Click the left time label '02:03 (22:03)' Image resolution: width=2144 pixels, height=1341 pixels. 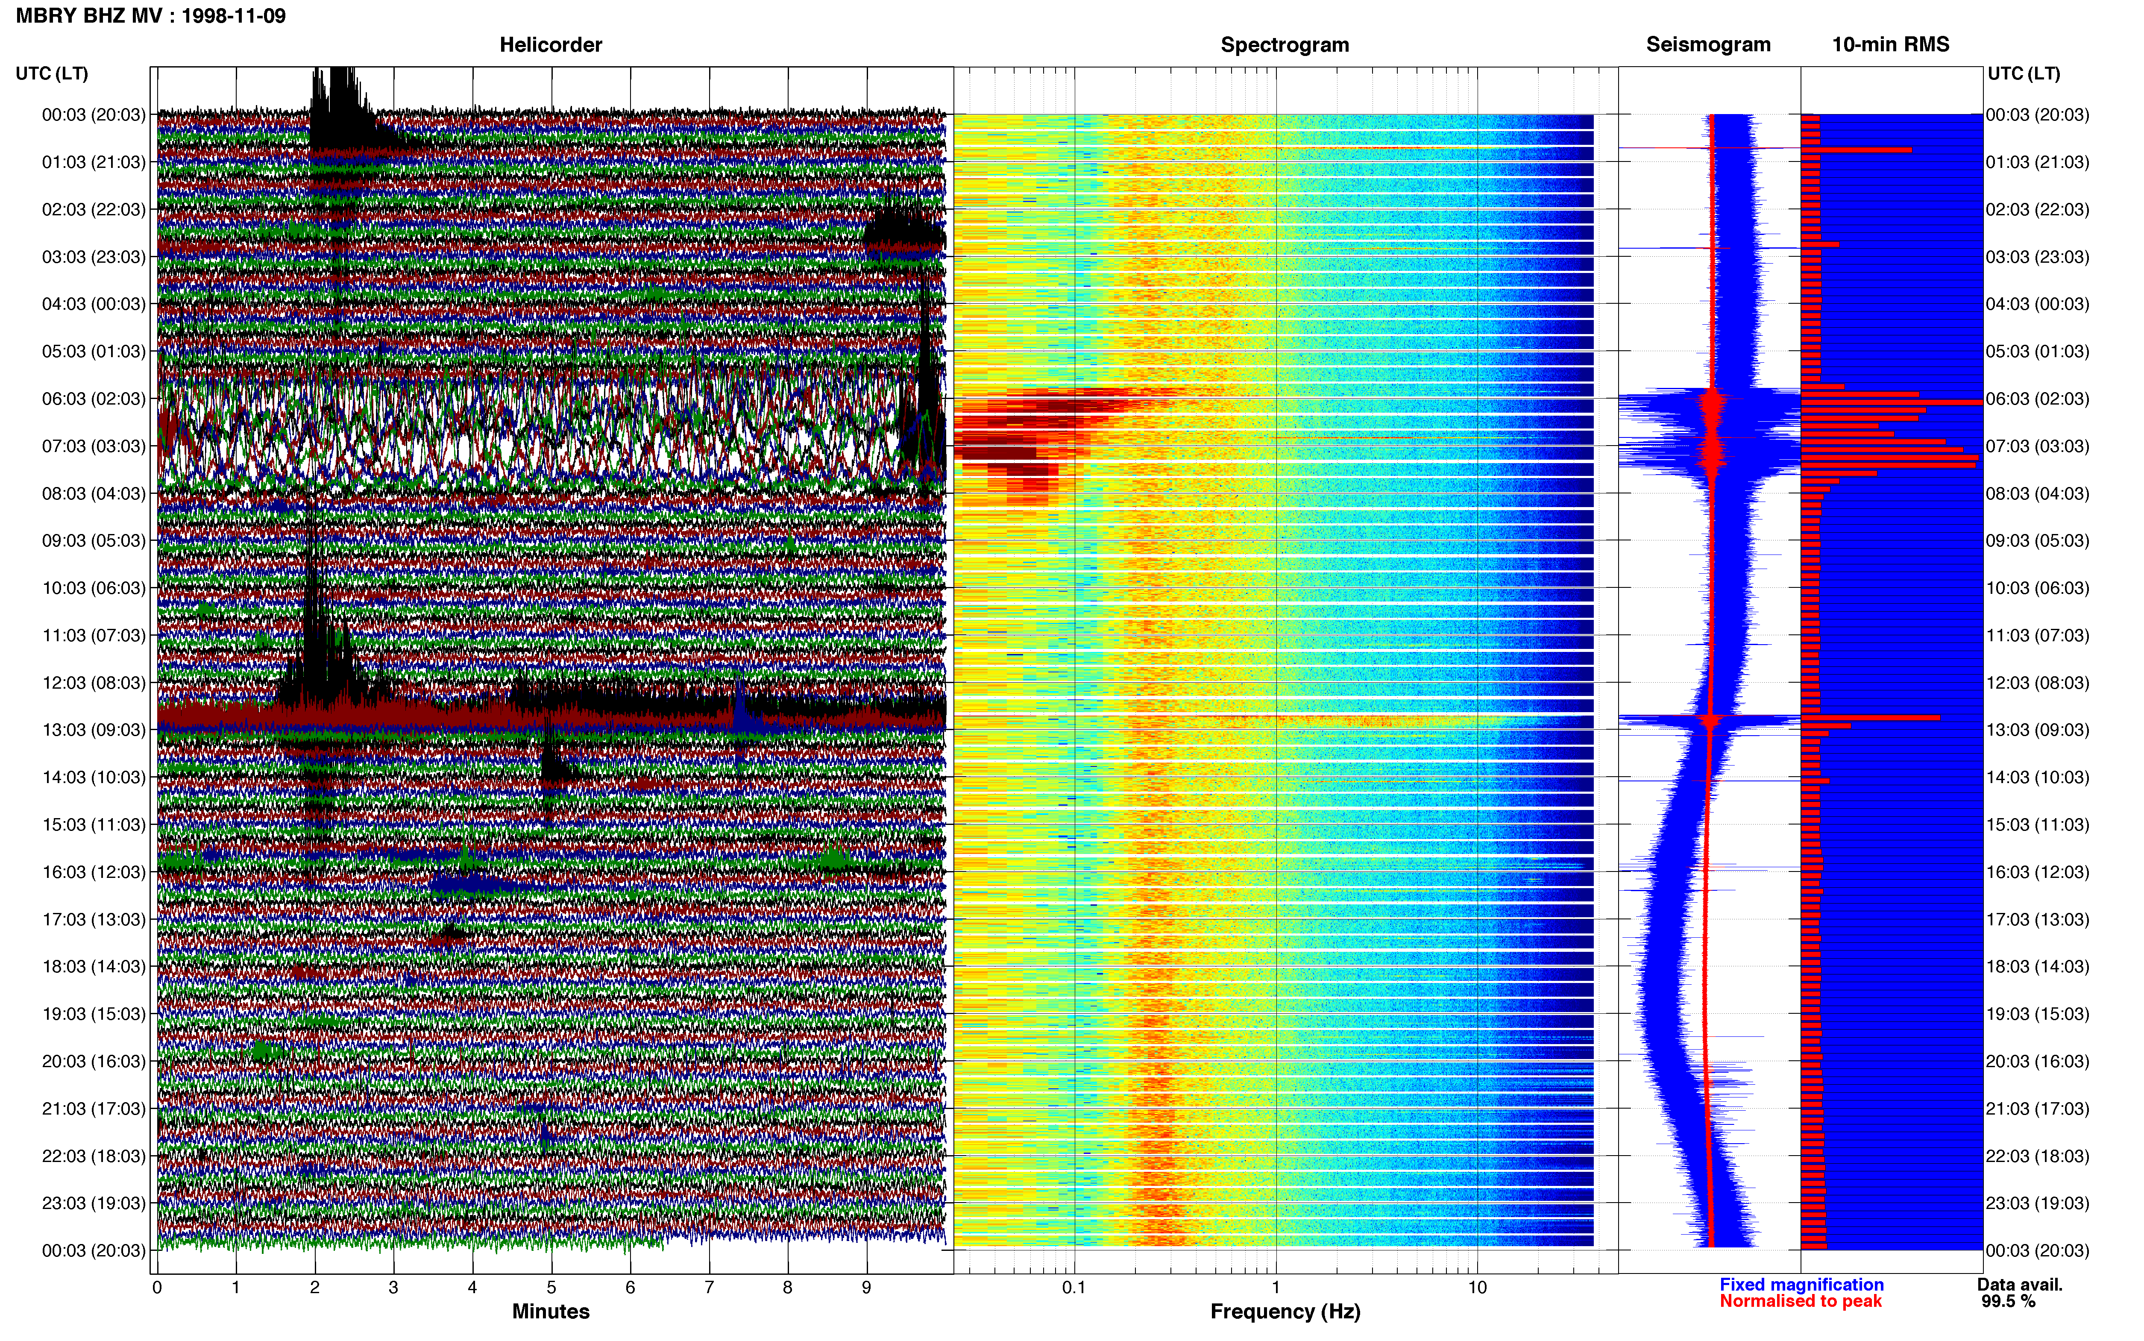pyautogui.click(x=94, y=209)
